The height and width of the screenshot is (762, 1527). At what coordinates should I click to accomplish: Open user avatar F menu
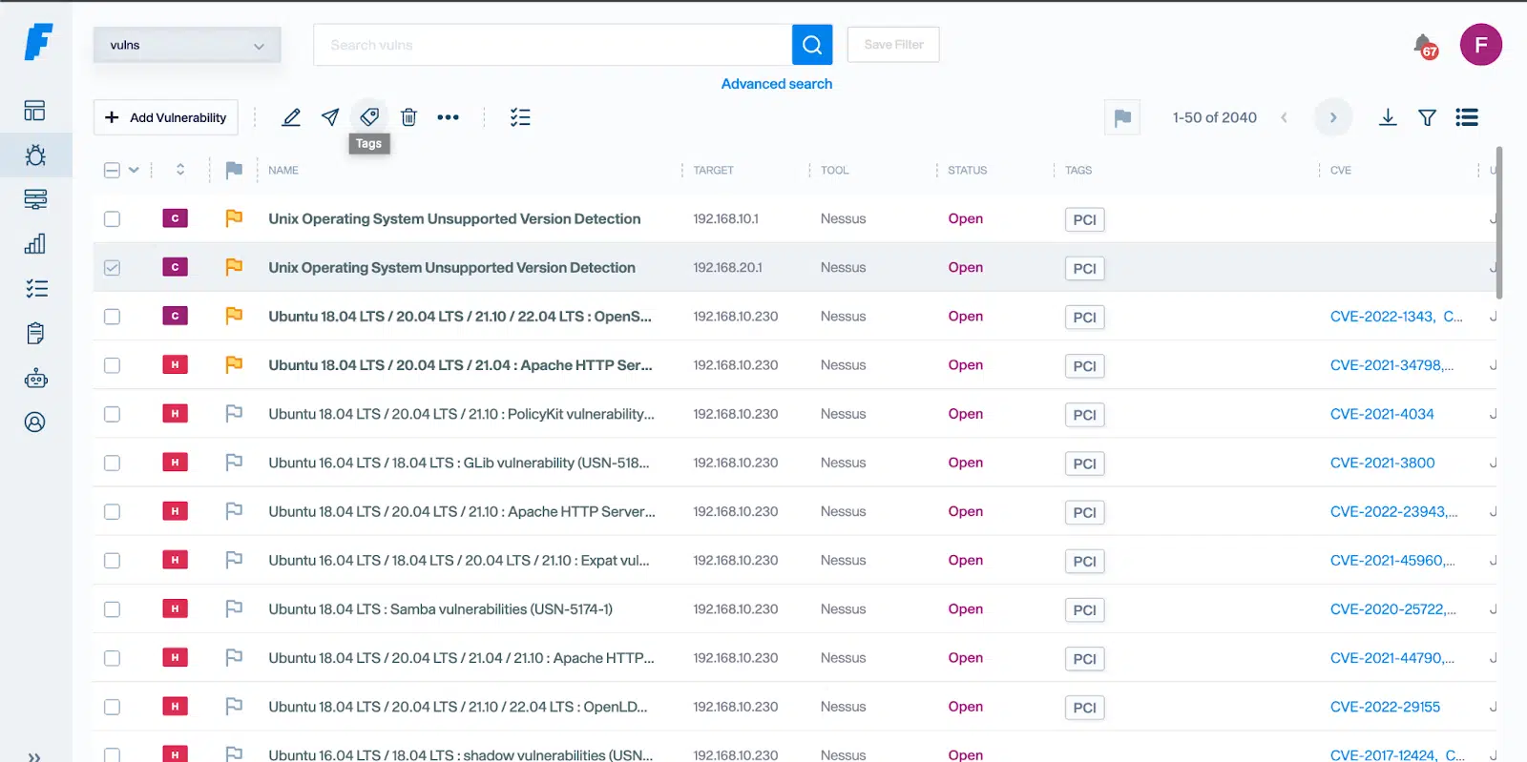(x=1481, y=45)
